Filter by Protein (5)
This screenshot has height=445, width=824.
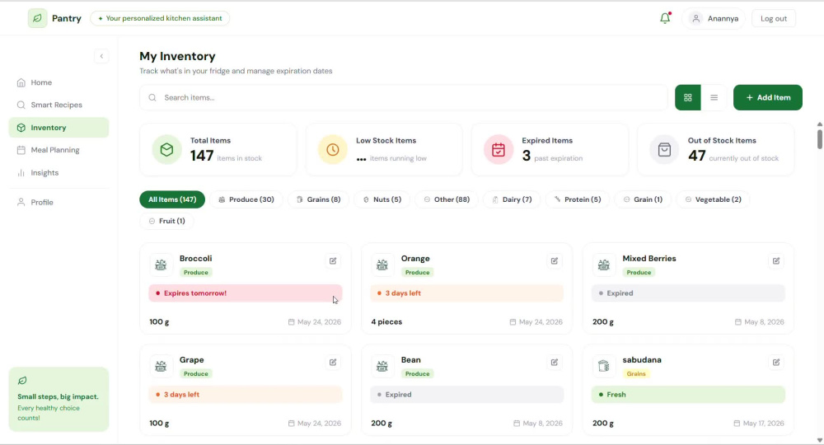pyautogui.click(x=577, y=199)
